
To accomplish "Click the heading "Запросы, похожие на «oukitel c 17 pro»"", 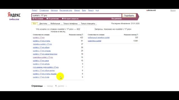I will pos(113,29).
